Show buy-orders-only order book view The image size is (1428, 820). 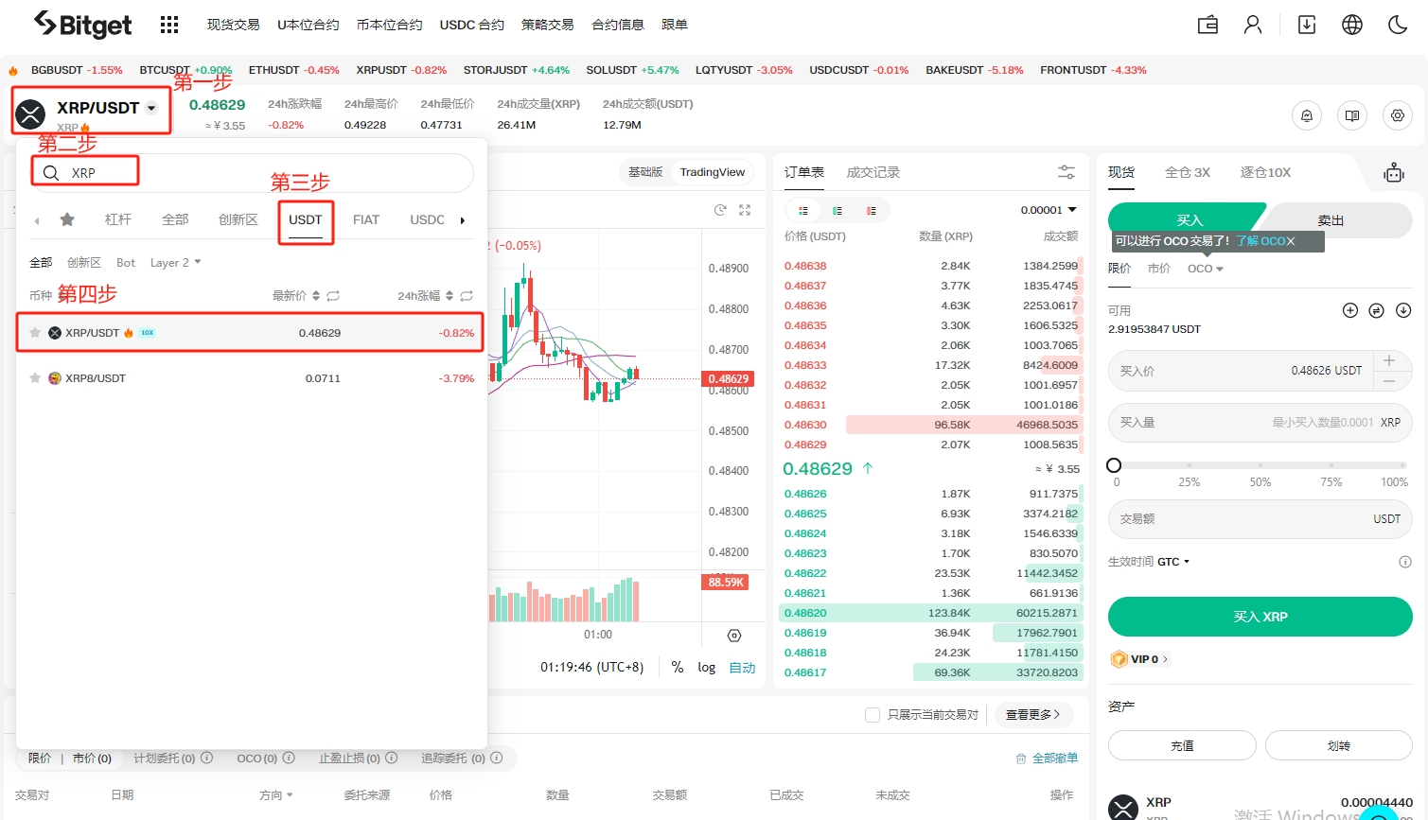[837, 210]
